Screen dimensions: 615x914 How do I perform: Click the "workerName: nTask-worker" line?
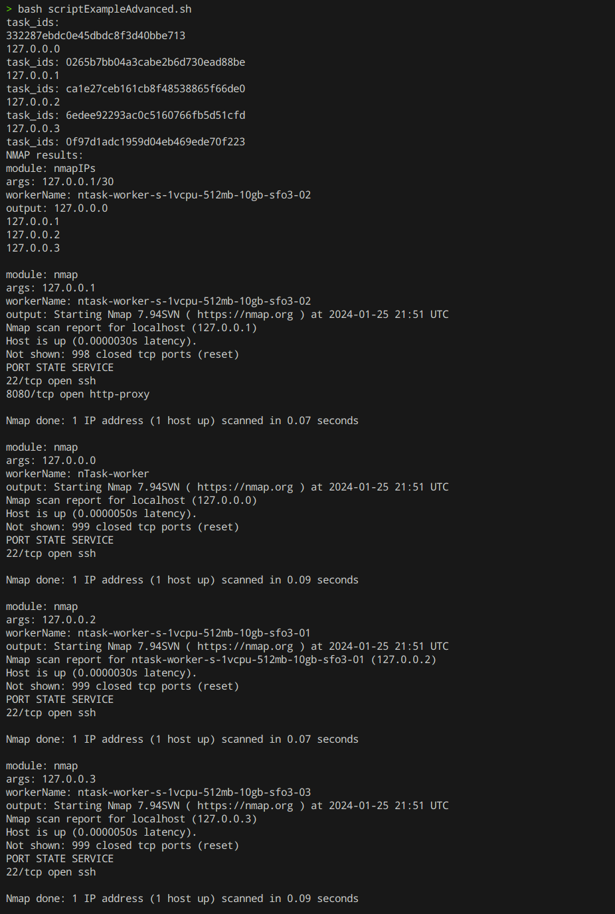(x=78, y=474)
